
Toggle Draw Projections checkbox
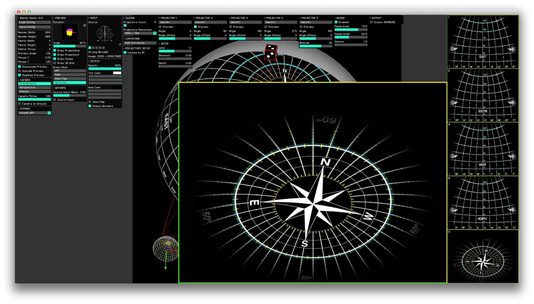[x=55, y=50]
